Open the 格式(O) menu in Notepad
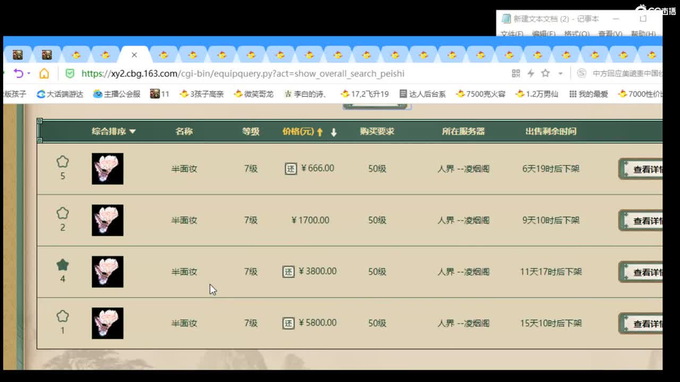 pyautogui.click(x=576, y=33)
